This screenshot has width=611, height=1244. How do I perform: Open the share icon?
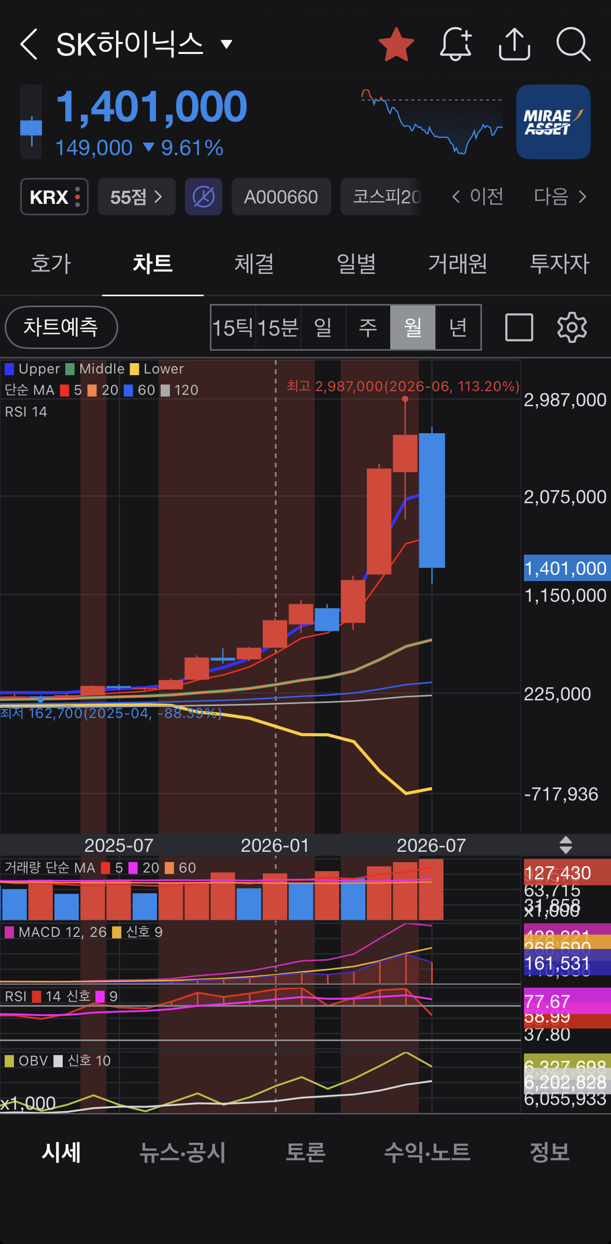point(515,44)
